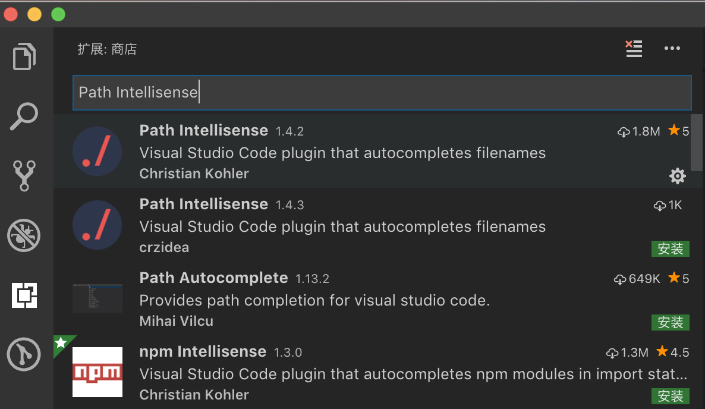Click the crzidea Path Intellisense logo

97,225
